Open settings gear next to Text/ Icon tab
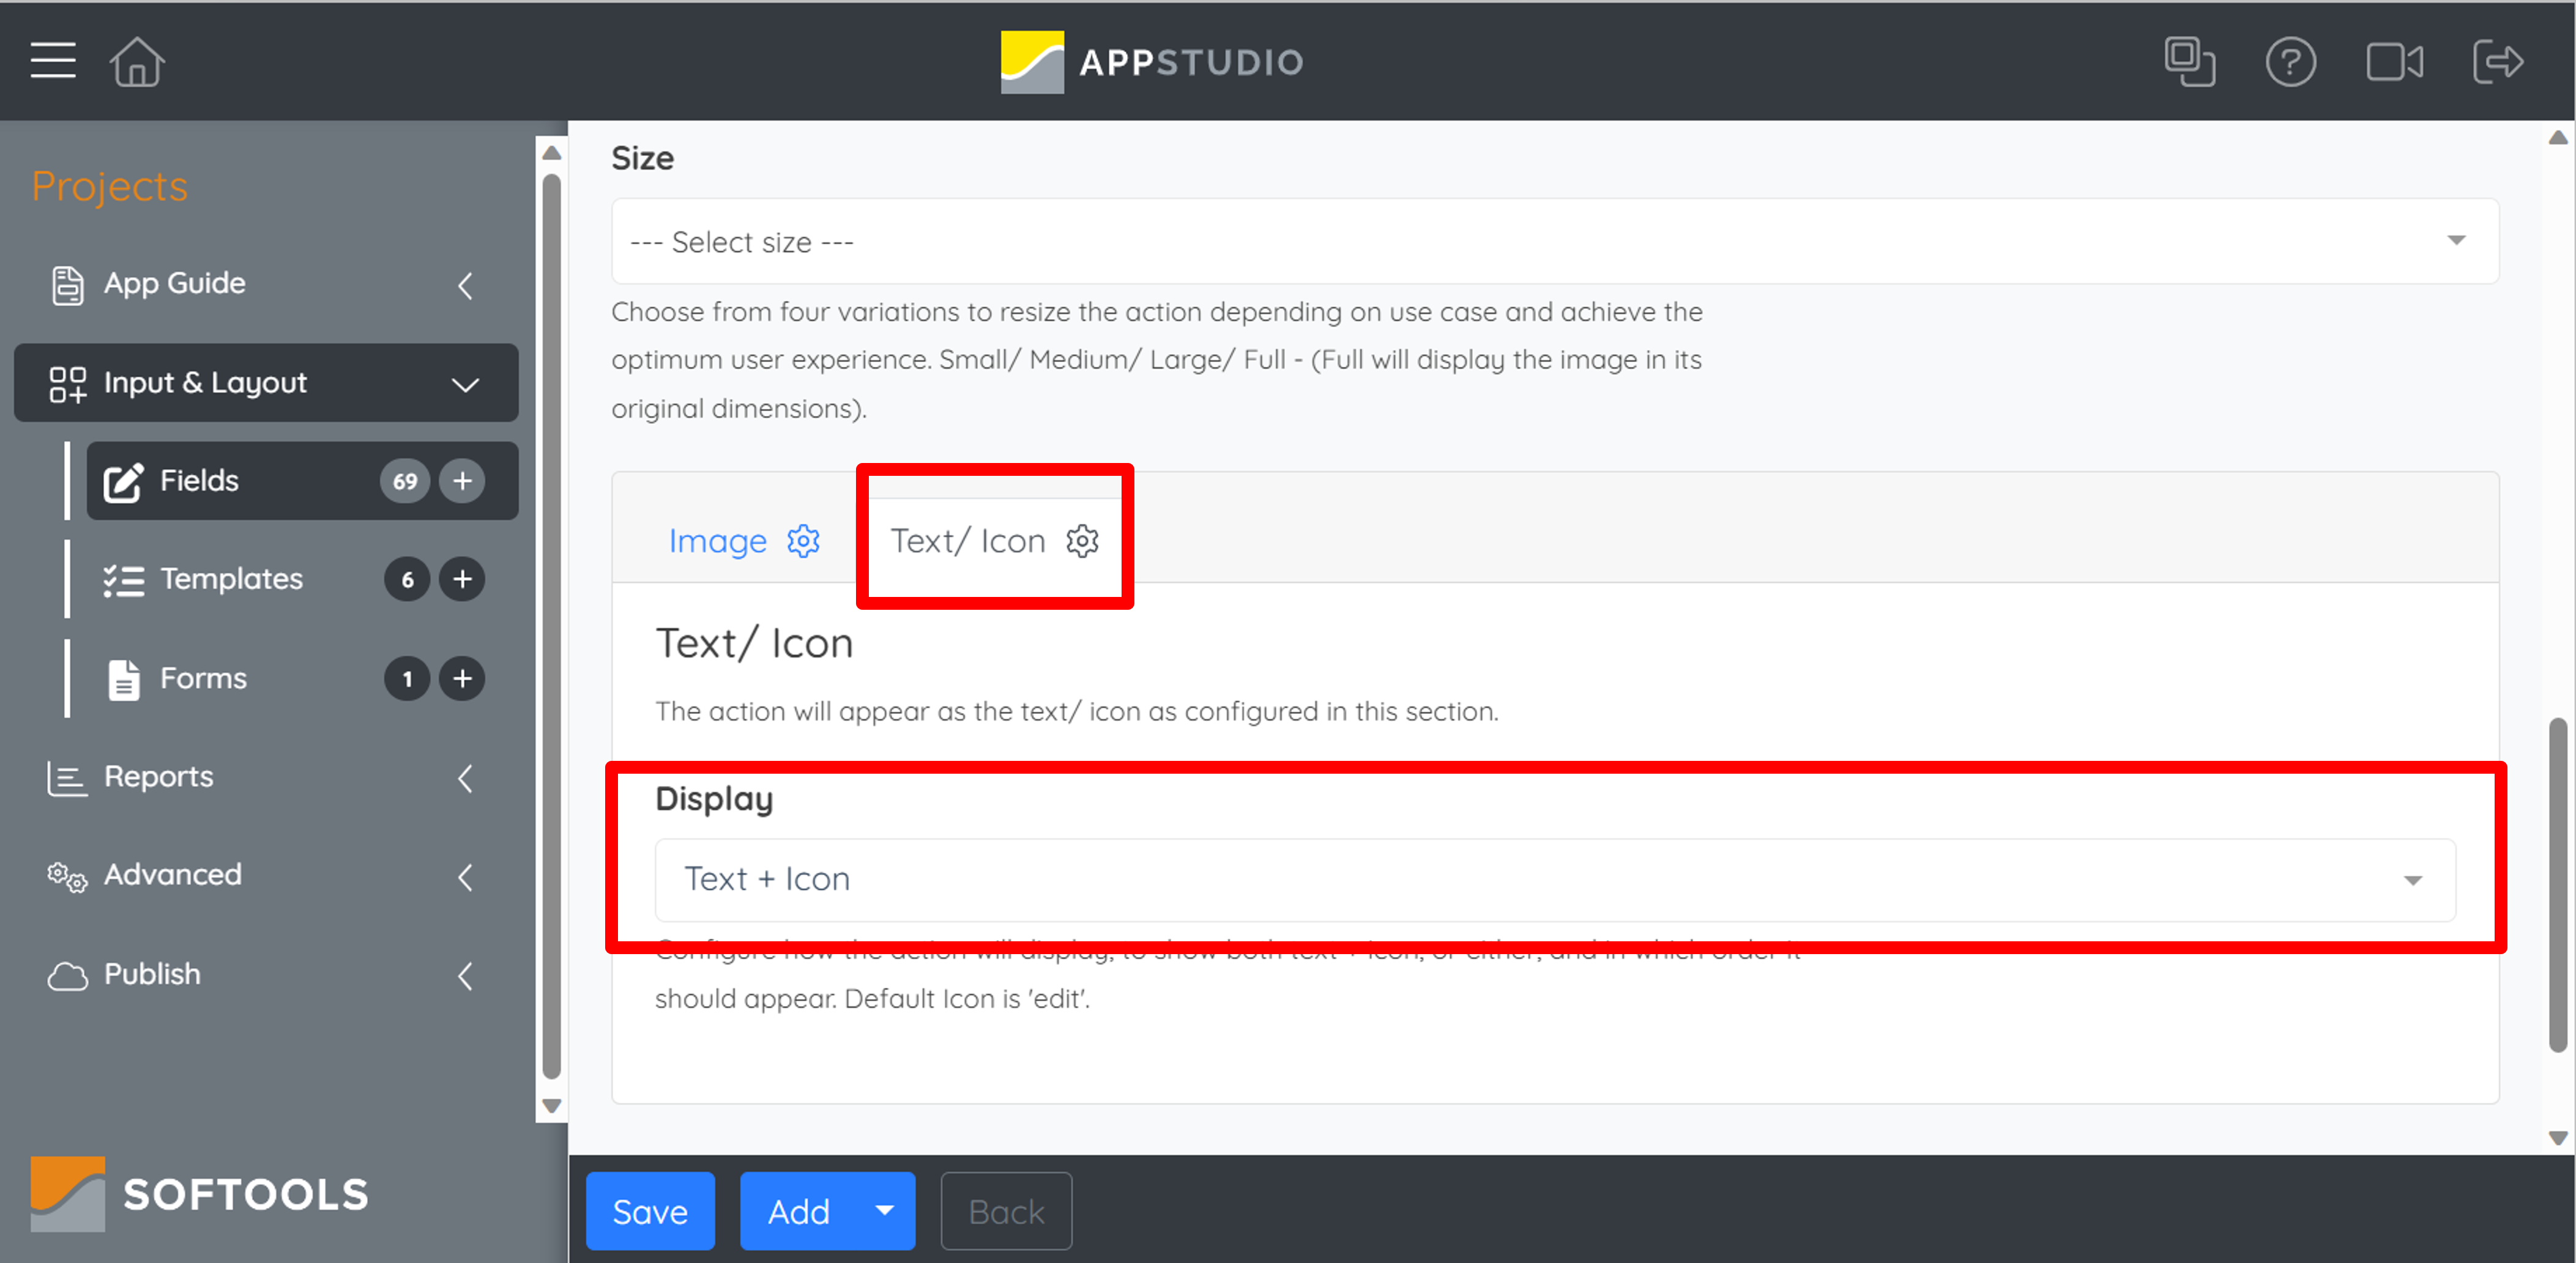Screen dimensions: 2576x1263 pos(1082,541)
